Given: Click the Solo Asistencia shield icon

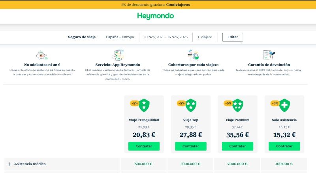Looking at the screenshot, I should tap(284, 105).
